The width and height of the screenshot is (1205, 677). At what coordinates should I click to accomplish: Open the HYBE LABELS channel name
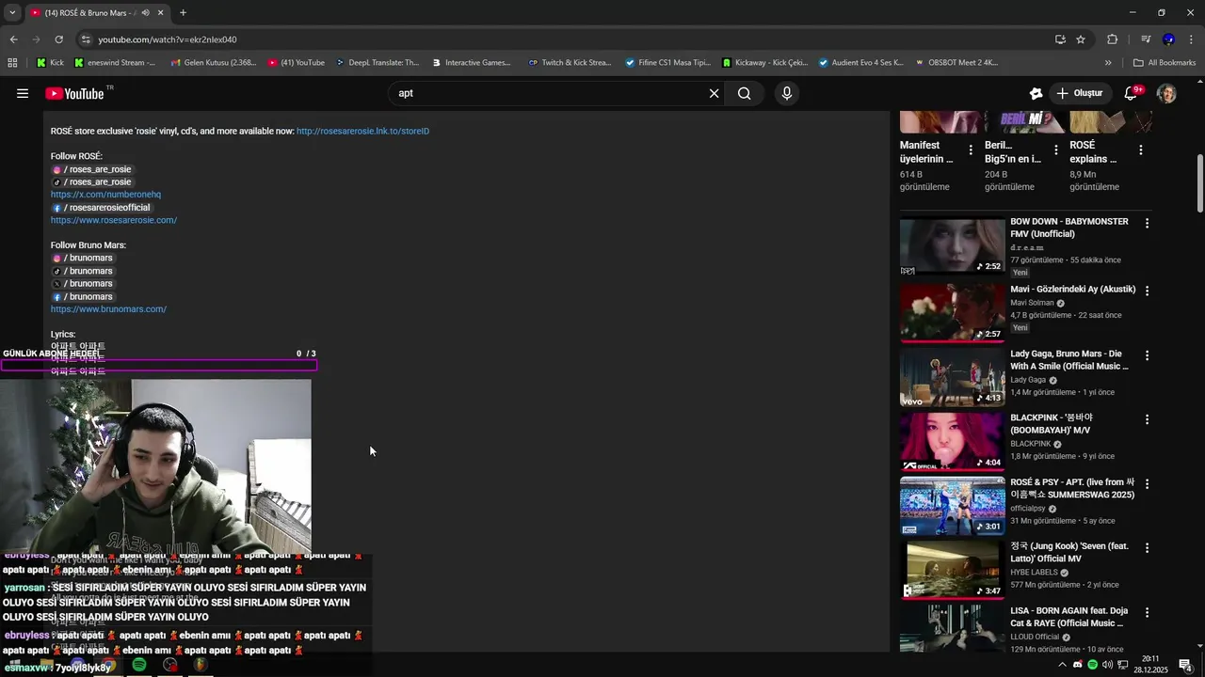tap(1034, 572)
